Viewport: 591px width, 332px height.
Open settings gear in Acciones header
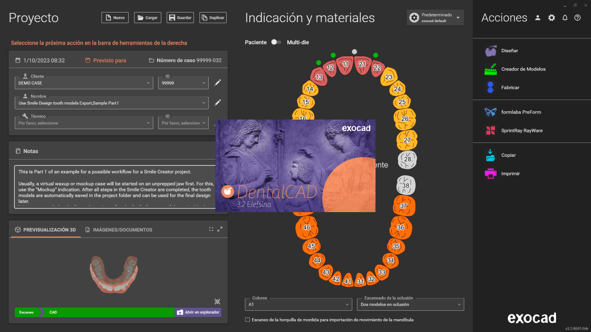pyautogui.click(x=551, y=18)
